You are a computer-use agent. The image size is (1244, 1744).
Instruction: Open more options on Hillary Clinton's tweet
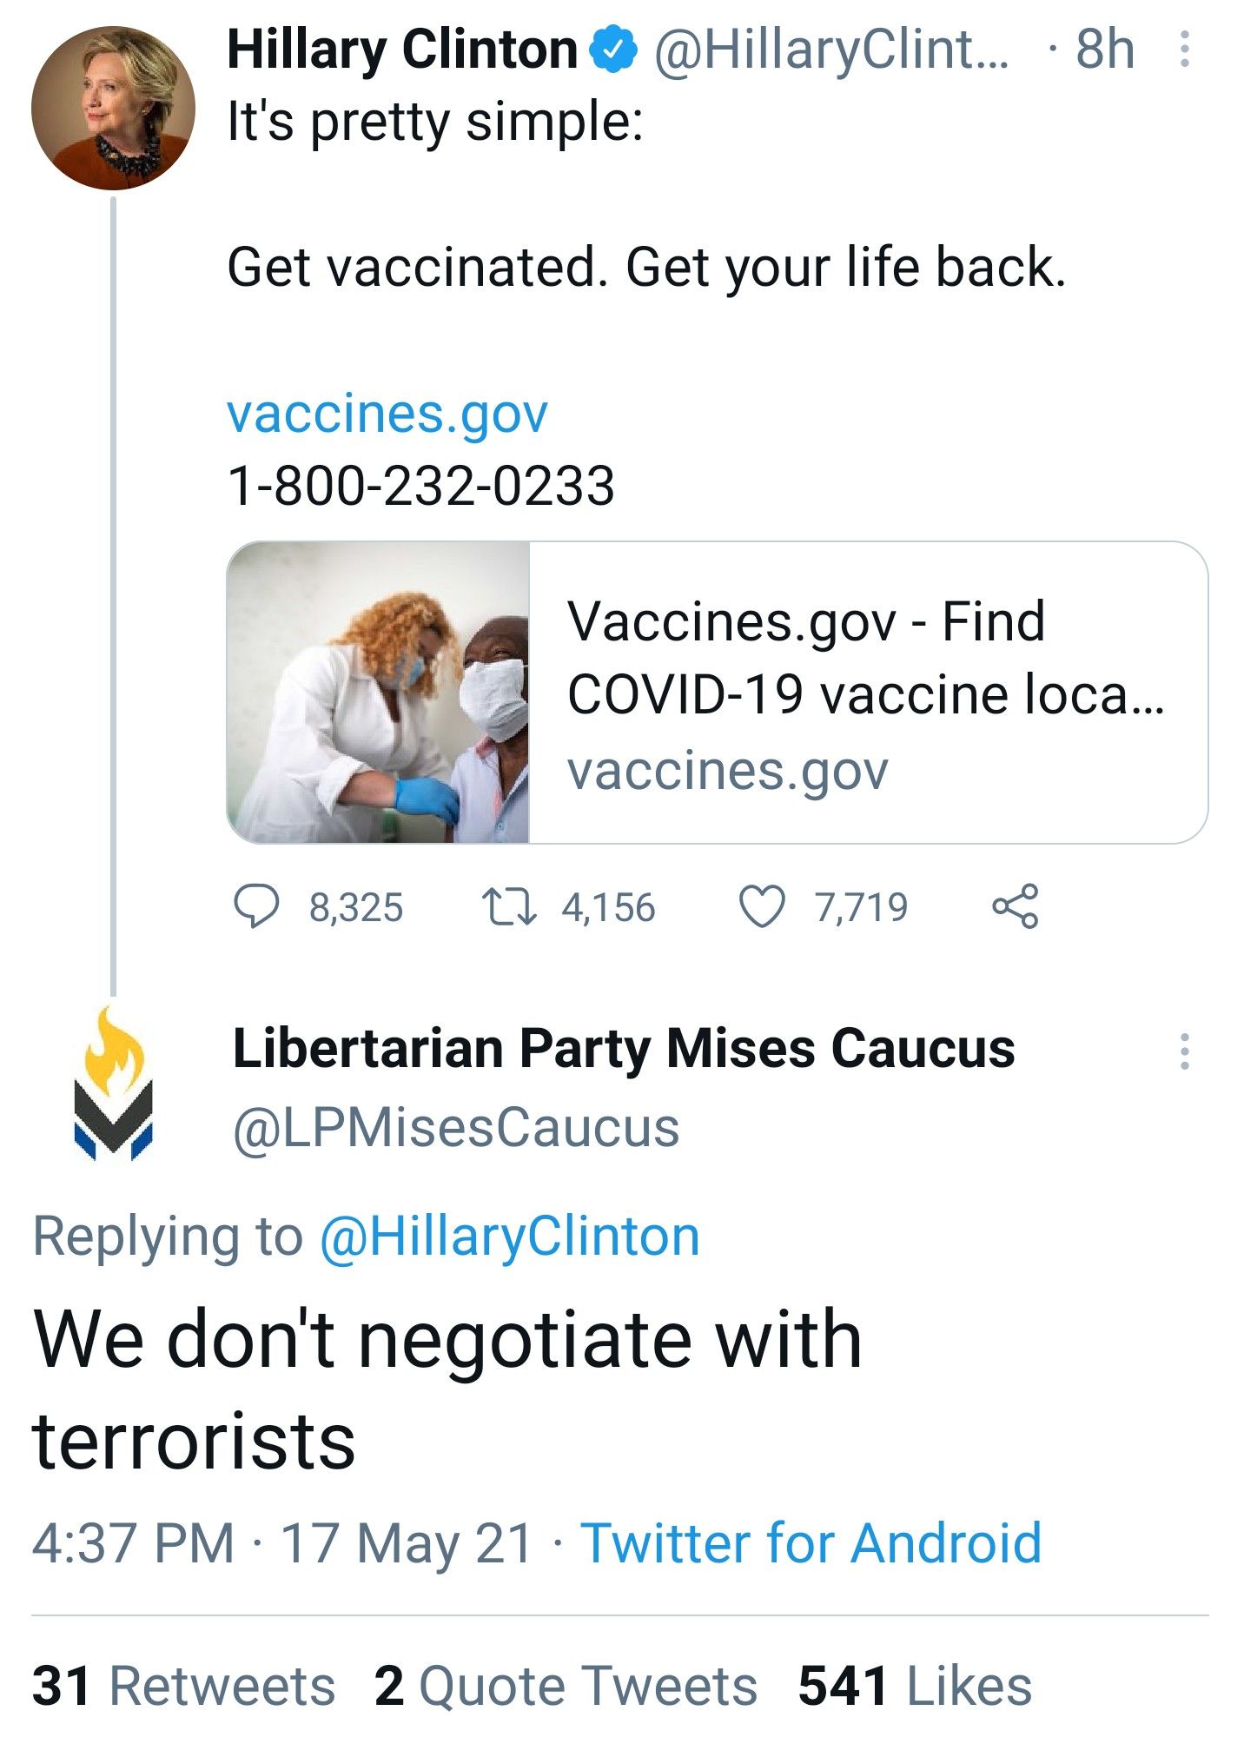click(x=1183, y=50)
